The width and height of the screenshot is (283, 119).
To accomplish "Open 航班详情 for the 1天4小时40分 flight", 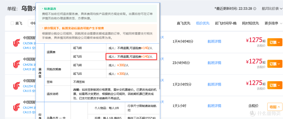I will (x=214, y=41).
